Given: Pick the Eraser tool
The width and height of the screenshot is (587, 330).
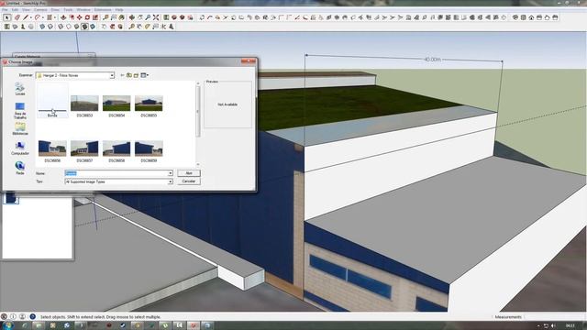Looking at the screenshot, I should pyautogui.click(x=17, y=17).
